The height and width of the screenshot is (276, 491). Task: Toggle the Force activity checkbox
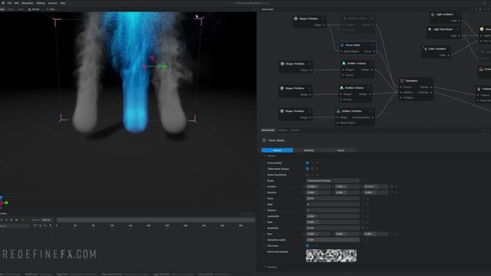[x=307, y=163]
